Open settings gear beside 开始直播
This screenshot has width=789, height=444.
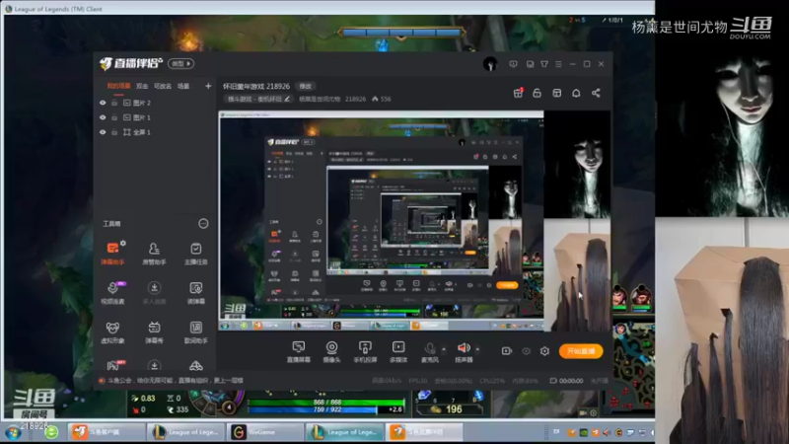coord(544,351)
